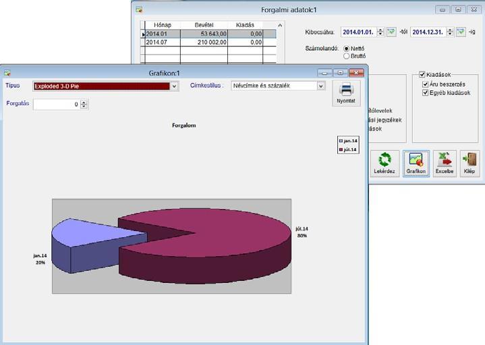Click the jan.14 legend color swatch
This screenshot has width=485, height=345.
coord(341,141)
